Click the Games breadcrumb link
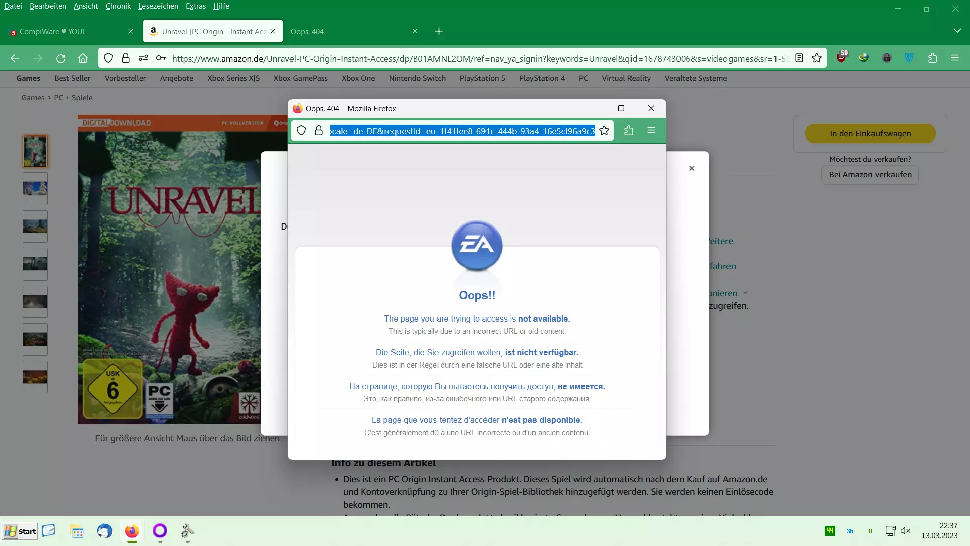Image resolution: width=970 pixels, height=546 pixels. point(33,98)
